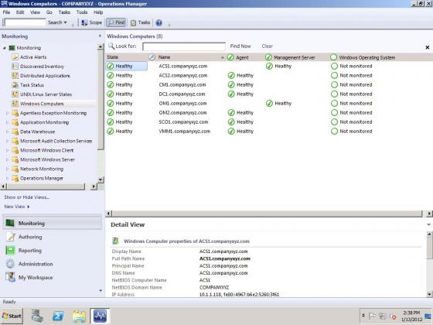Collapse the Monitoring root tree node
Viewport: 433px width, 325px height.
(x=5, y=48)
